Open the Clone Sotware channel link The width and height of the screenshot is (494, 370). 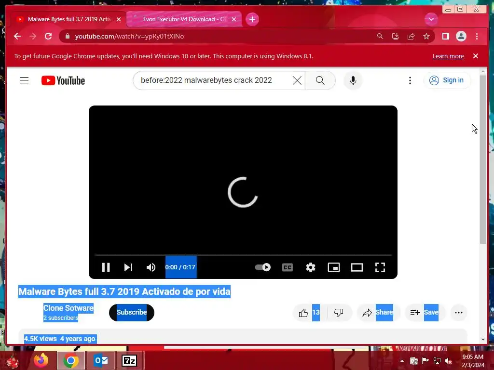(x=69, y=308)
